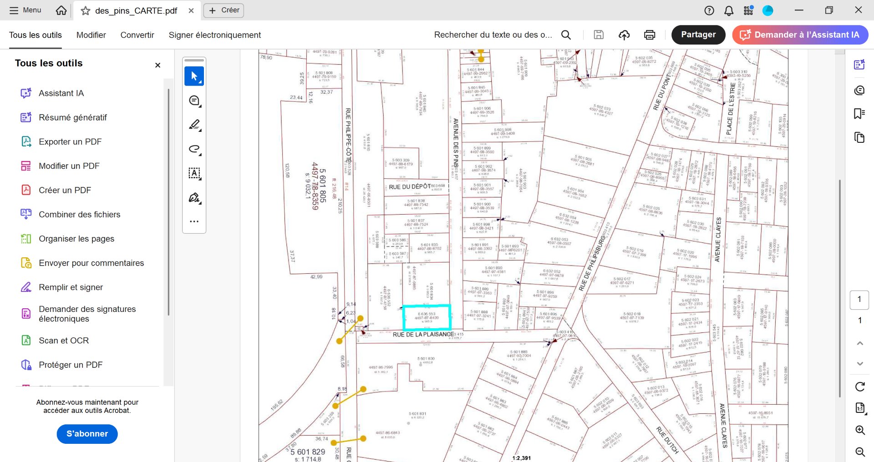Select the freehand draw tool
The height and width of the screenshot is (462, 874).
coord(194,149)
